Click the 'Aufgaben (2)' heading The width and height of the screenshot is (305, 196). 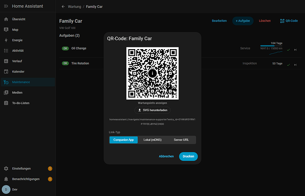(x=69, y=35)
